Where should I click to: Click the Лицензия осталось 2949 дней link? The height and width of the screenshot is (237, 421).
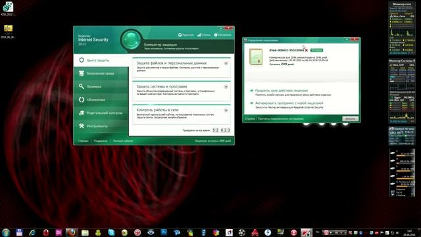[x=212, y=141]
